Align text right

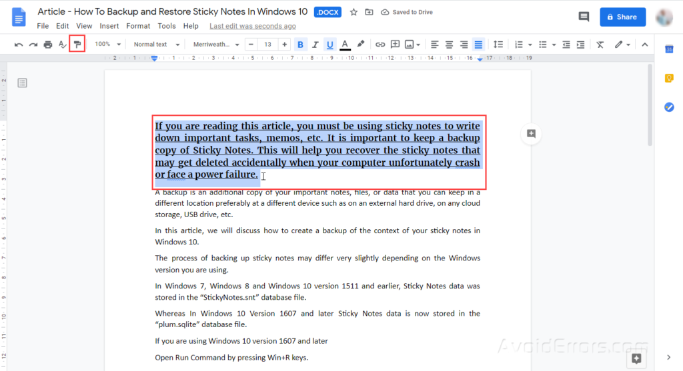coord(464,45)
